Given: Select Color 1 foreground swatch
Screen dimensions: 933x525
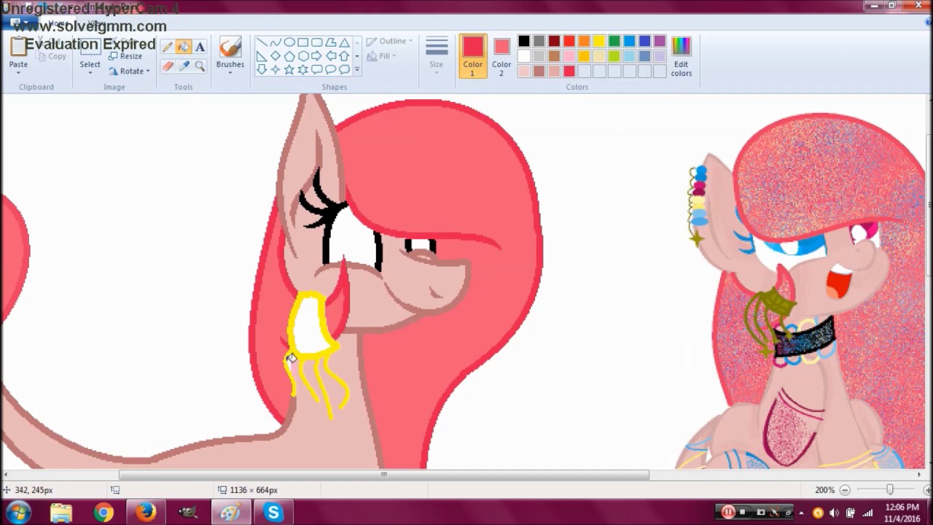Looking at the screenshot, I should 472,56.
